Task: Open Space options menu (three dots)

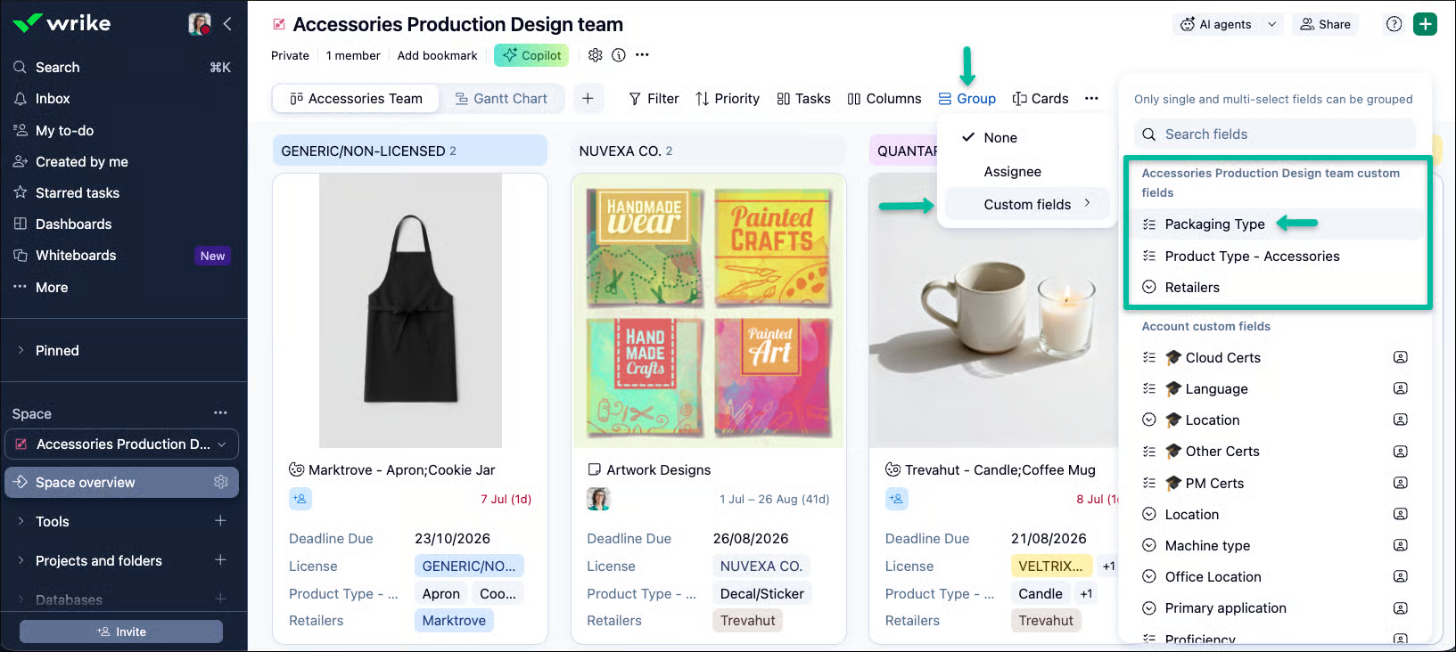Action: [x=220, y=413]
